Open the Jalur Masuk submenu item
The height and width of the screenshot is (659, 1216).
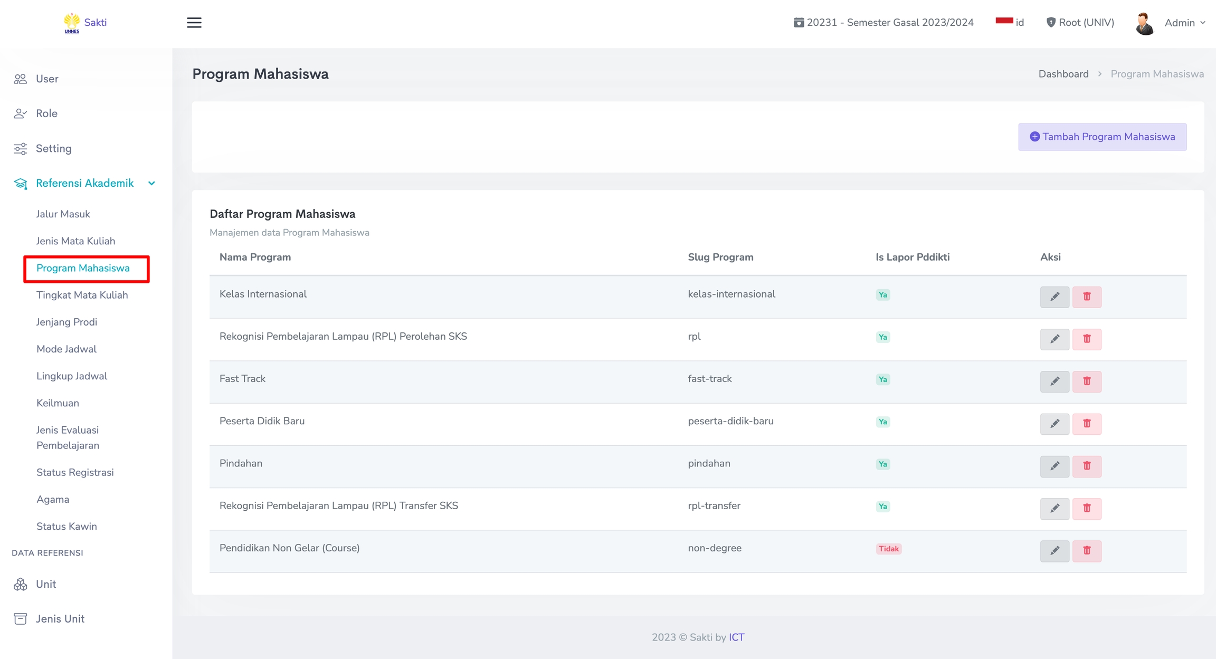pyautogui.click(x=63, y=214)
